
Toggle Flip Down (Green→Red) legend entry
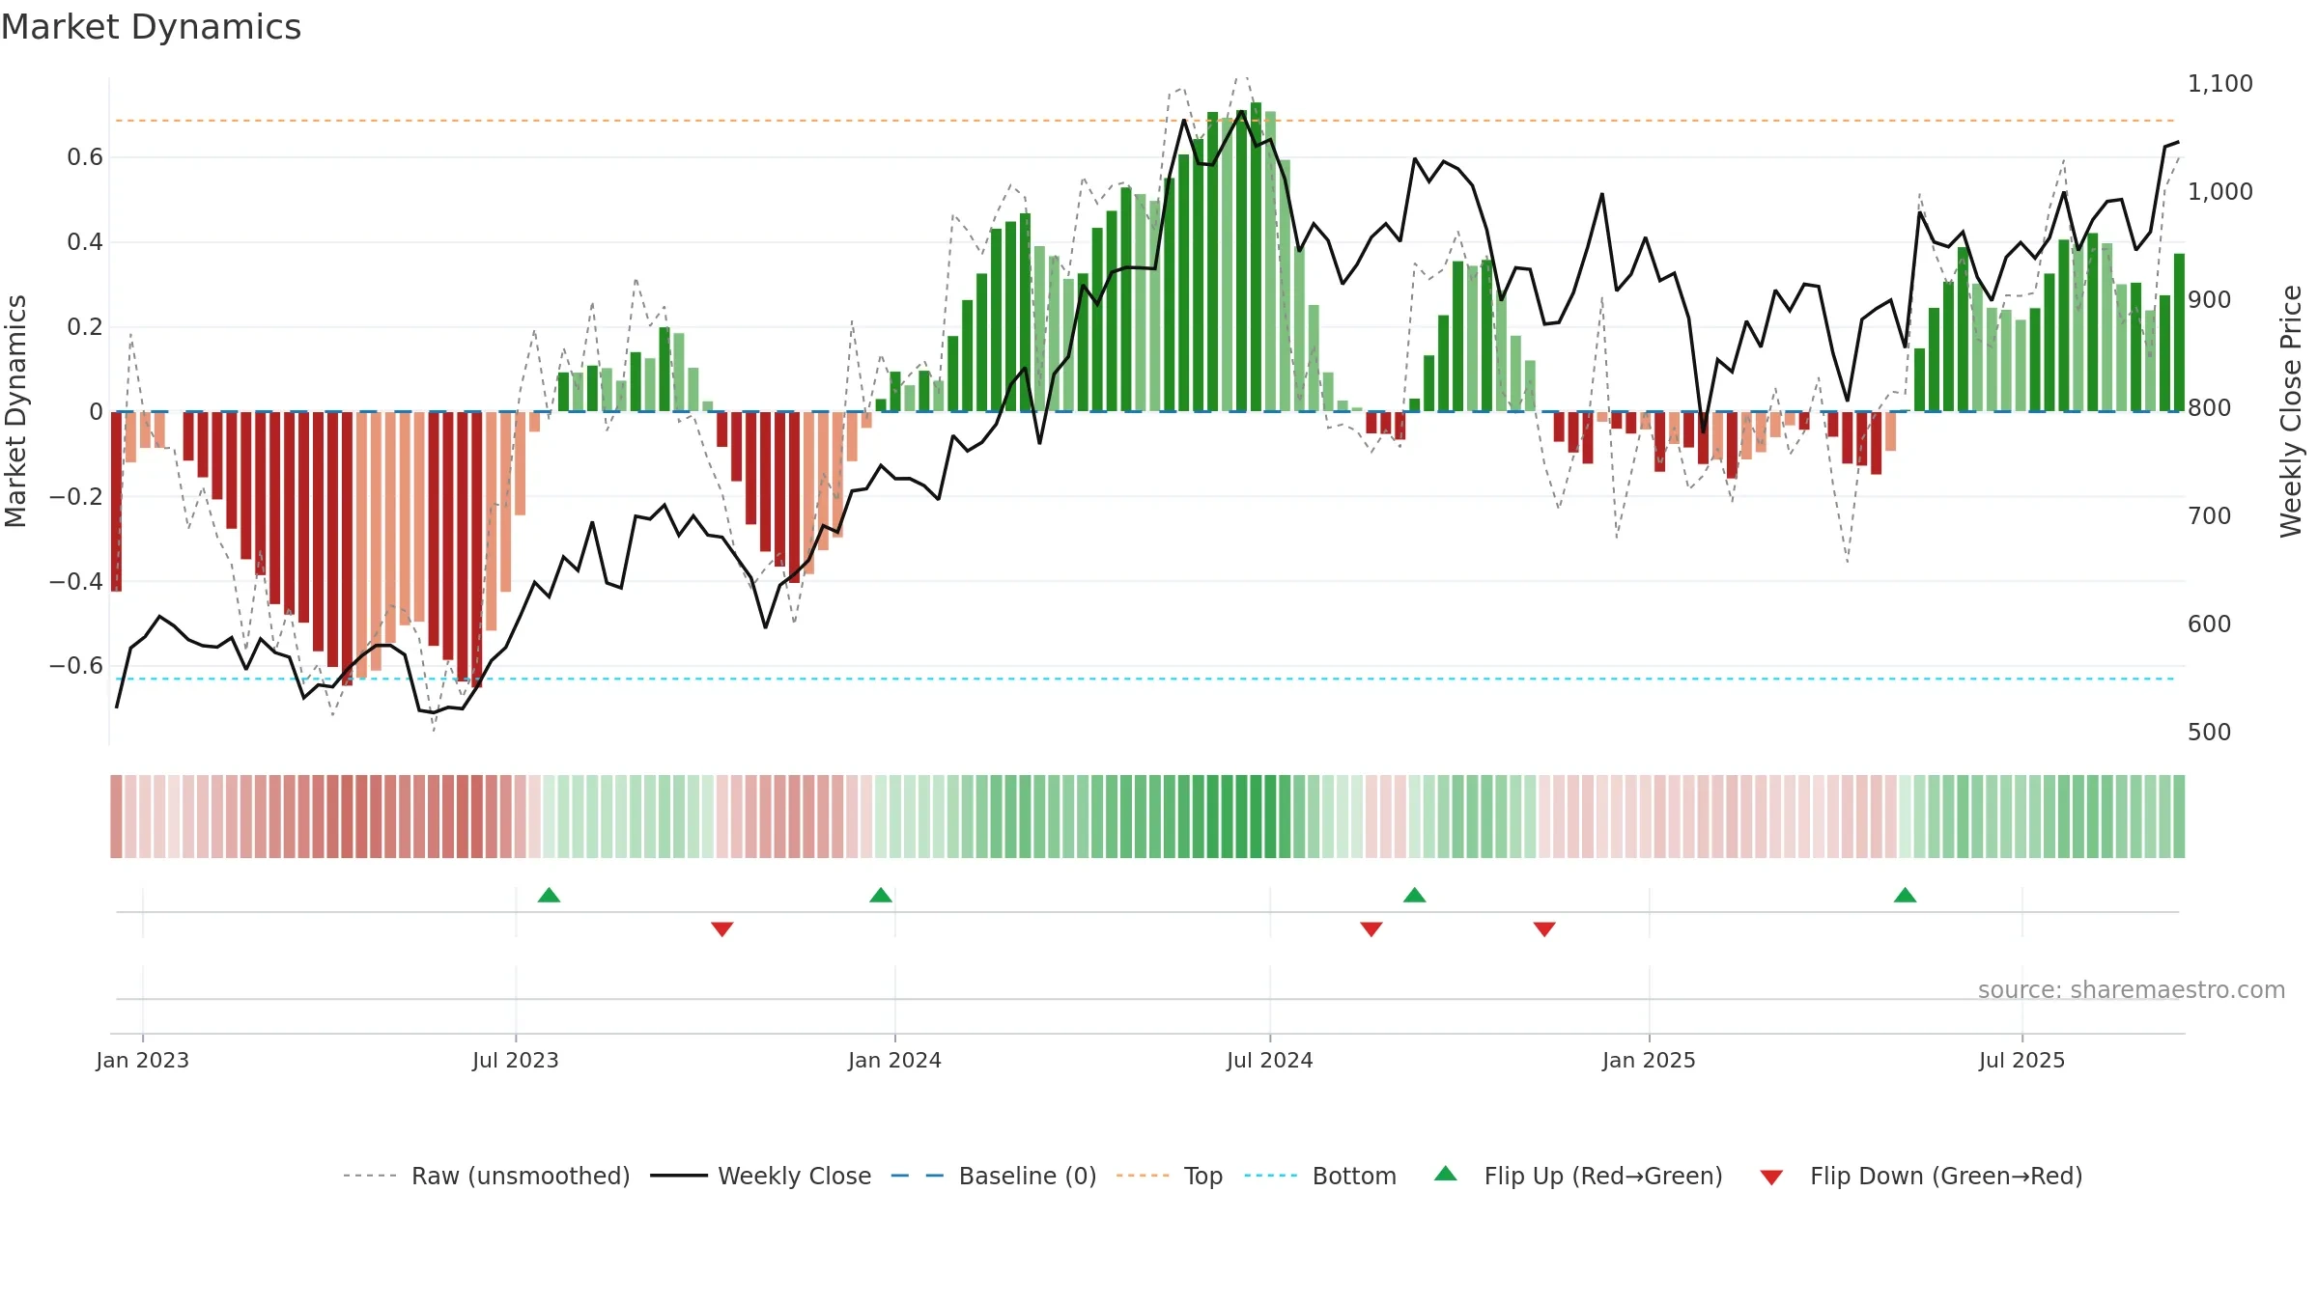click(x=1921, y=1176)
